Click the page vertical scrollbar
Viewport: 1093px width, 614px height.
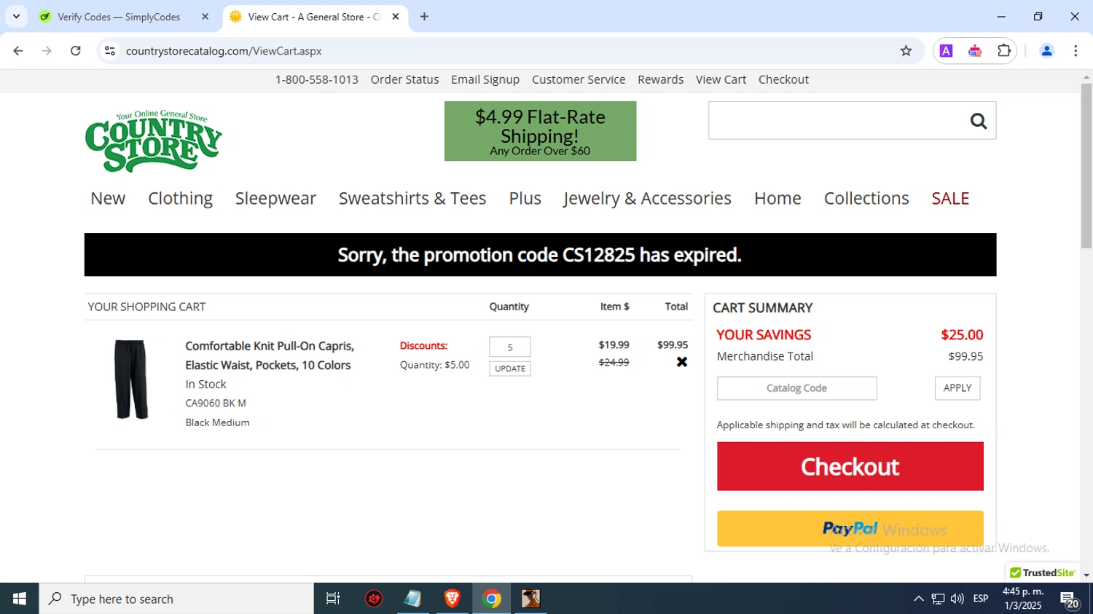pyautogui.click(x=1086, y=166)
